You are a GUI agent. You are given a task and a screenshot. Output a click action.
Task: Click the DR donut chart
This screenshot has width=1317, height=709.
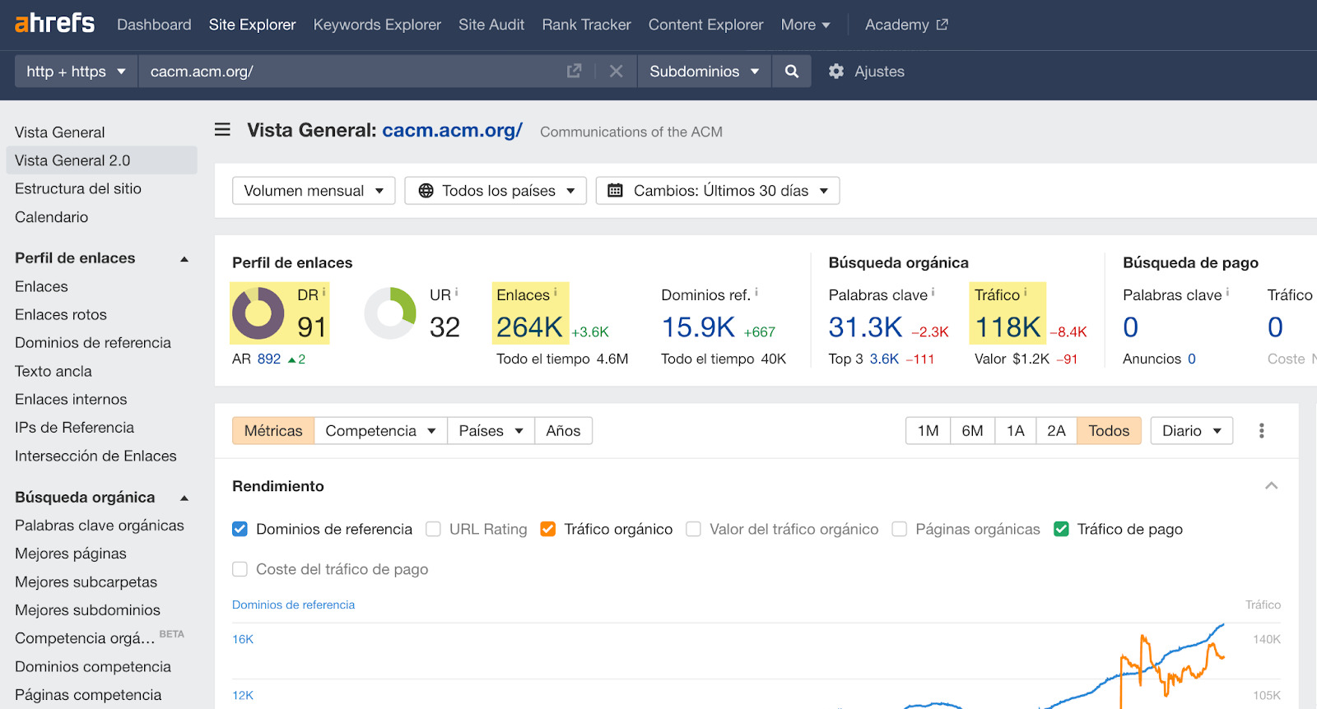tap(258, 313)
